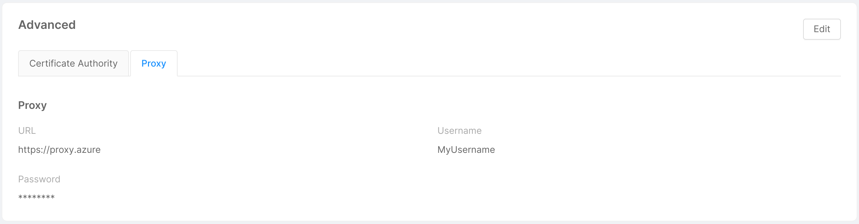Image resolution: width=859 pixels, height=224 pixels.
Task: Switch to the Certificate Authority tab
Action: (x=73, y=63)
